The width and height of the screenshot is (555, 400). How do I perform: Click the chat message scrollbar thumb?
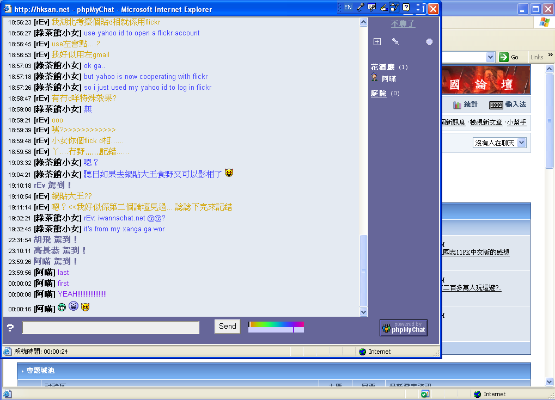[363, 271]
